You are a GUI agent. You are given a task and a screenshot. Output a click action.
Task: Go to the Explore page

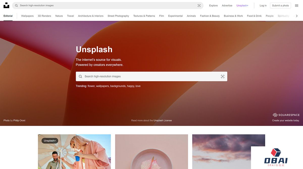point(213,6)
